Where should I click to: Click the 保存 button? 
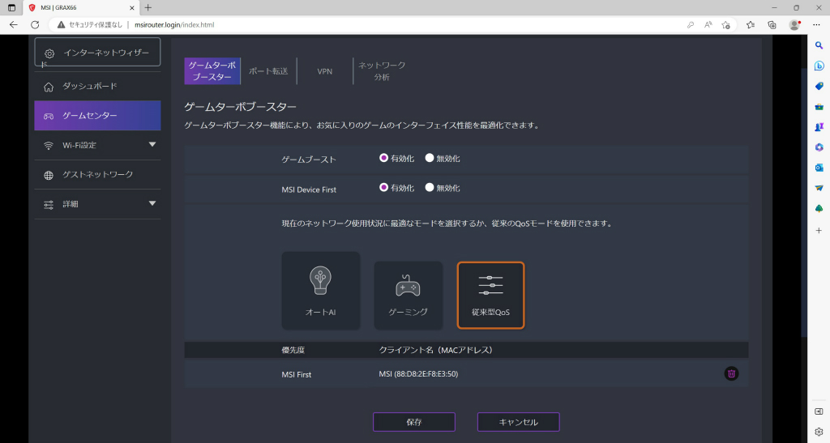click(414, 422)
